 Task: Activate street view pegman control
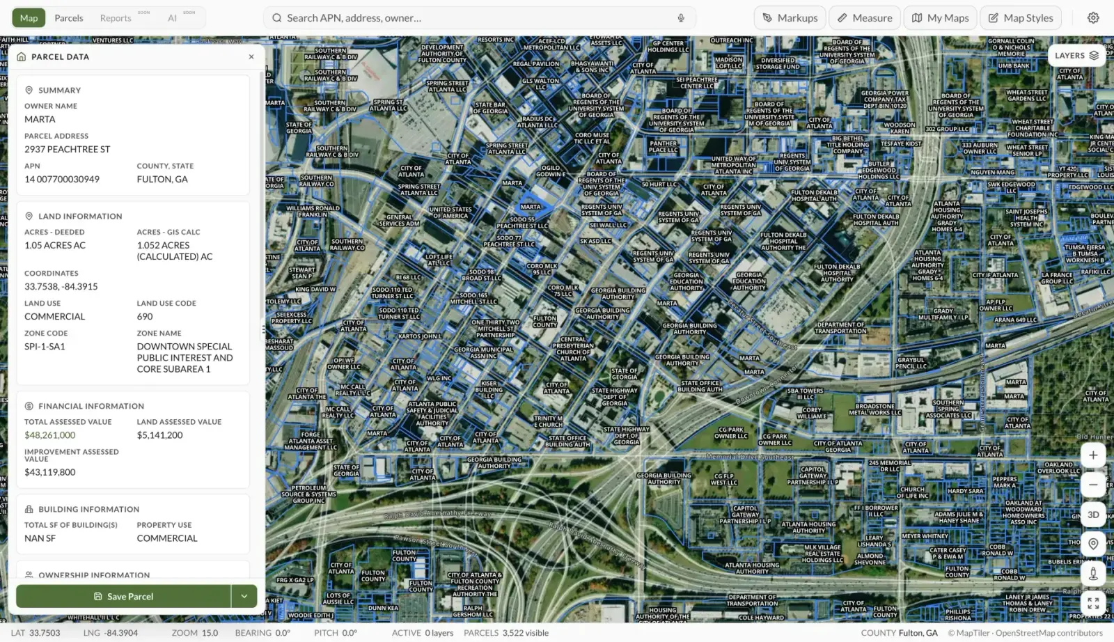tap(1093, 574)
